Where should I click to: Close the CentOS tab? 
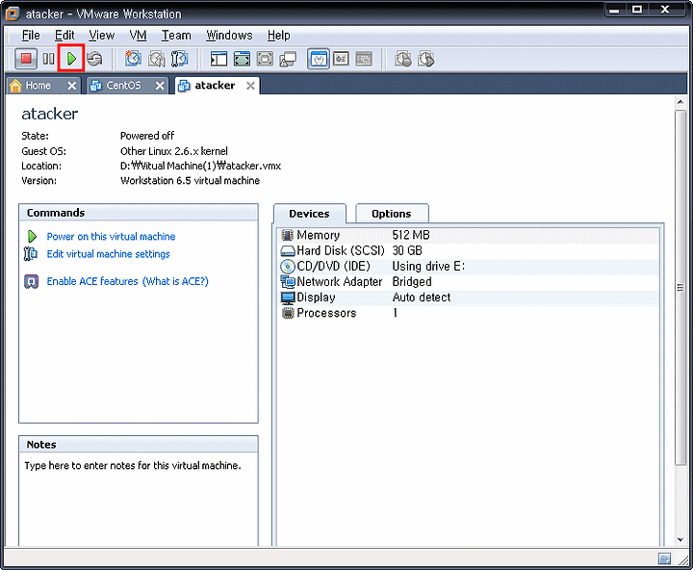[160, 86]
